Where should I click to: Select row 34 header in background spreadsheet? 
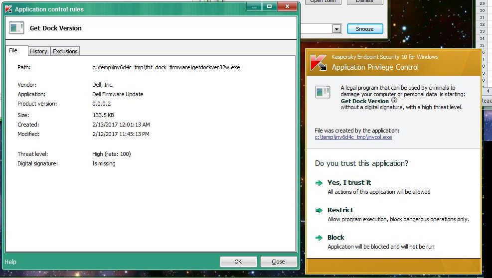click(x=482, y=38)
